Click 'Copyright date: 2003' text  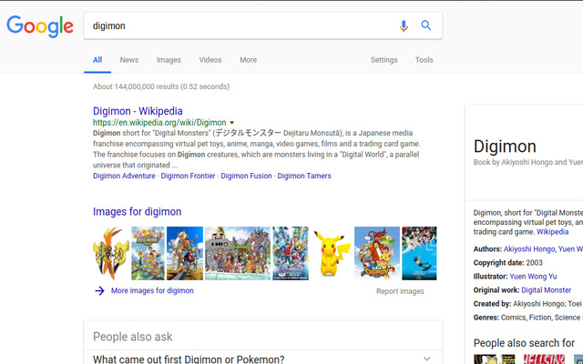pos(508,263)
